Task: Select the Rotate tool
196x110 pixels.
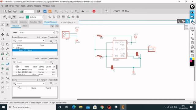Action: [2, 39]
